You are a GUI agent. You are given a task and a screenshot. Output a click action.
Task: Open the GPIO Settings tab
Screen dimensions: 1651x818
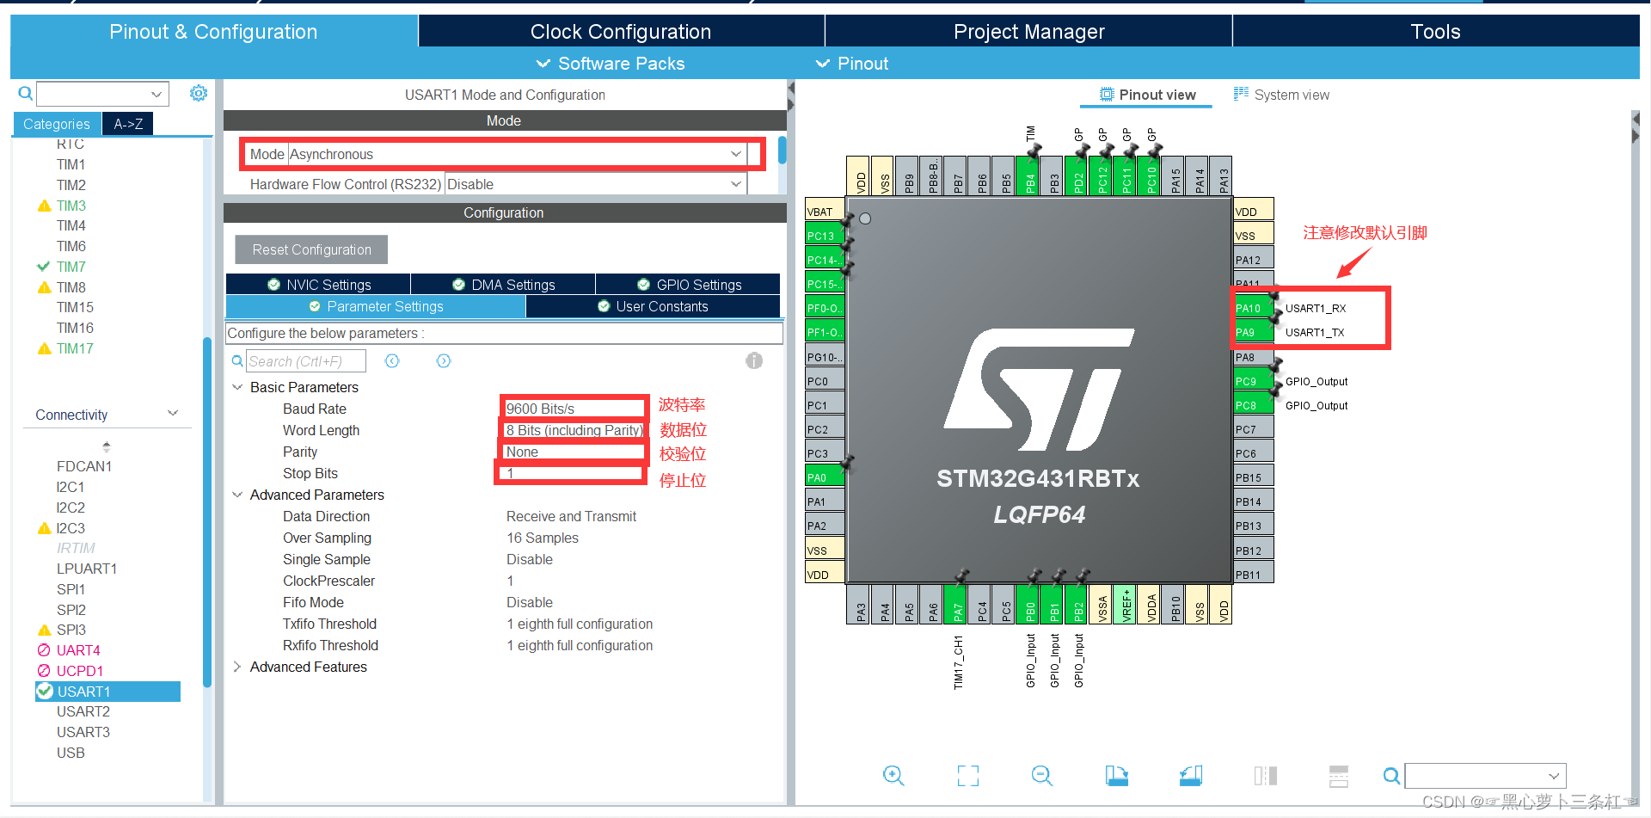pyautogui.click(x=688, y=285)
